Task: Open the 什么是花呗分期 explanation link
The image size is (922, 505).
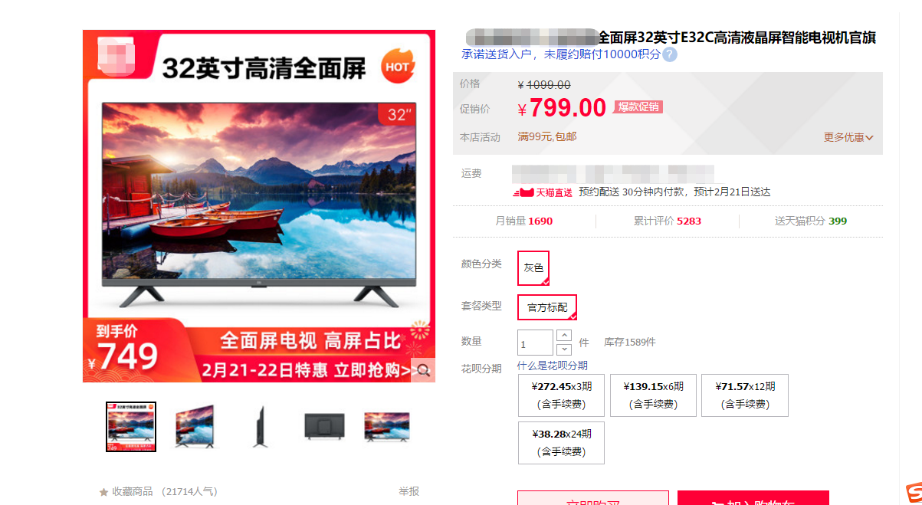Action: 553,366
